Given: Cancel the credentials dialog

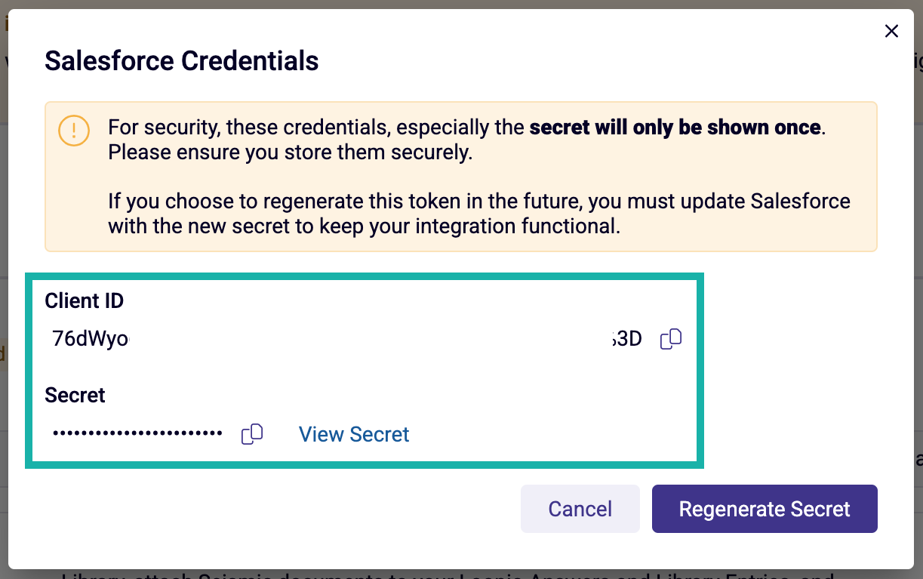Looking at the screenshot, I should point(580,509).
